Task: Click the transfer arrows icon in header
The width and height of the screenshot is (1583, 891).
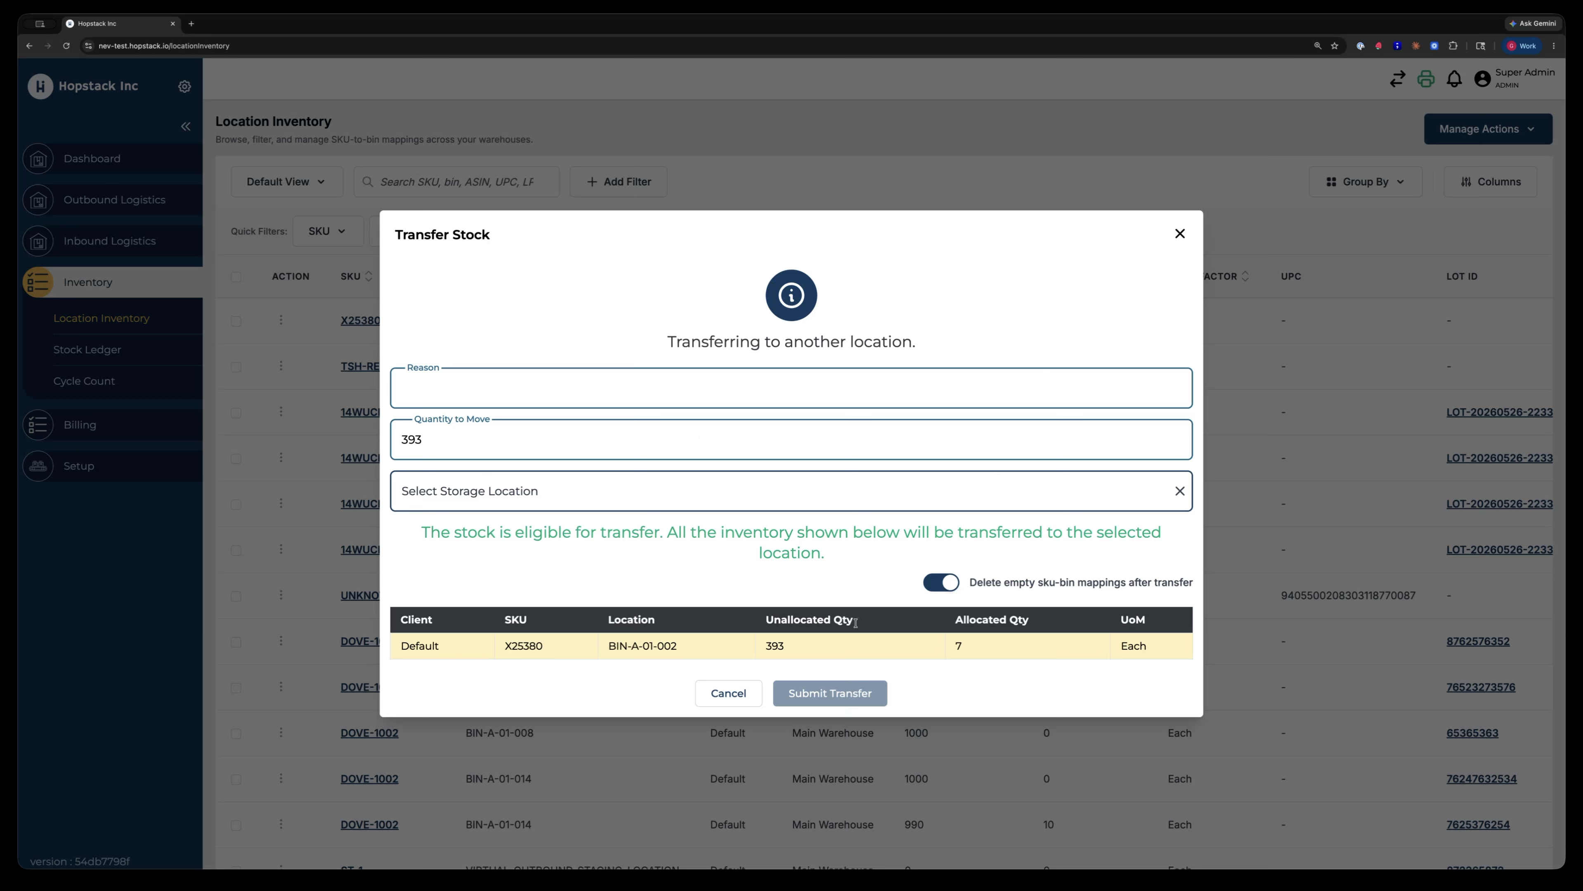Action: click(1397, 79)
